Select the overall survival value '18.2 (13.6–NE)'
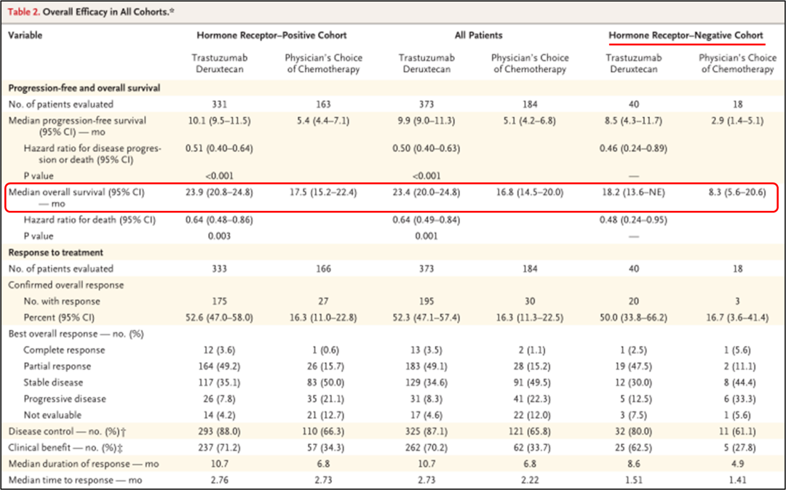The image size is (786, 490). point(634,192)
